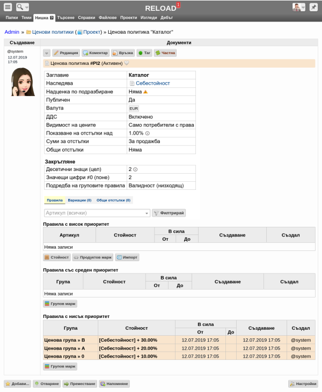Click the operator avatar image
322x392 pixels.
click(x=23, y=82)
